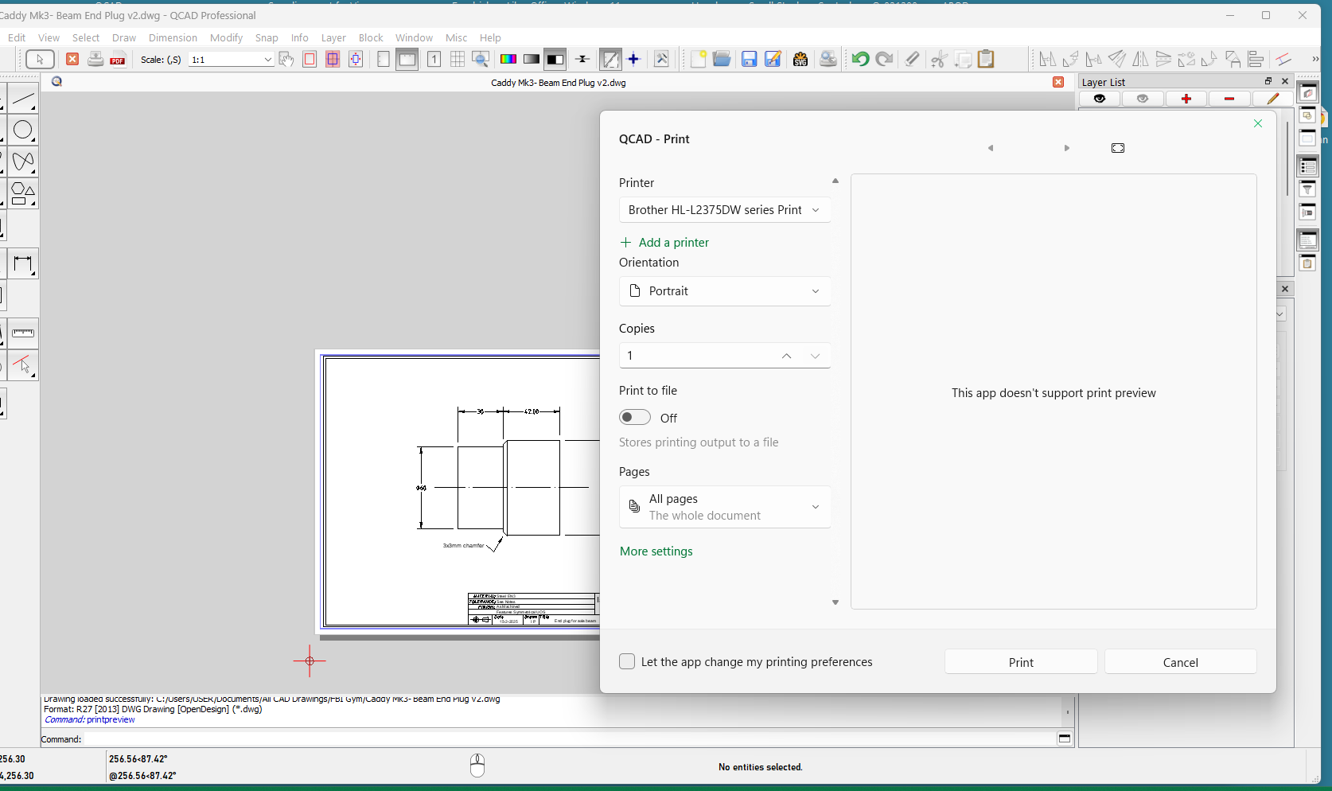Open the SVG export tool
The width and height of the screenshot is (1332, 791).
(800, 59)
